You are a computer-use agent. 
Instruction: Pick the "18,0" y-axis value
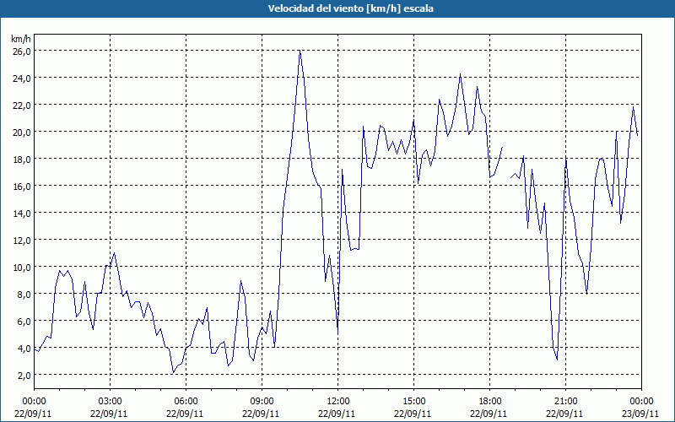click(x=22, y=160)
